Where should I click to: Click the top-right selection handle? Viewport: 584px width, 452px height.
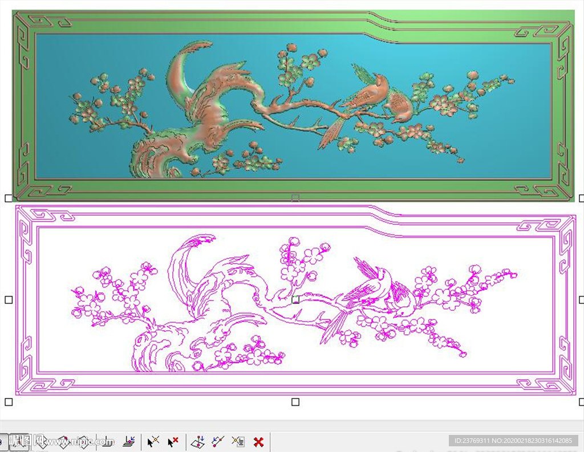coord(581,198)
